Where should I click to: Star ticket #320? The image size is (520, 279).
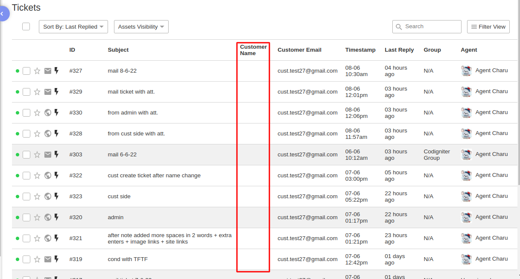pos(37,217)
